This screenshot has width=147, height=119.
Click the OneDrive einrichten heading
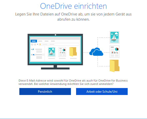click(73, 6)
